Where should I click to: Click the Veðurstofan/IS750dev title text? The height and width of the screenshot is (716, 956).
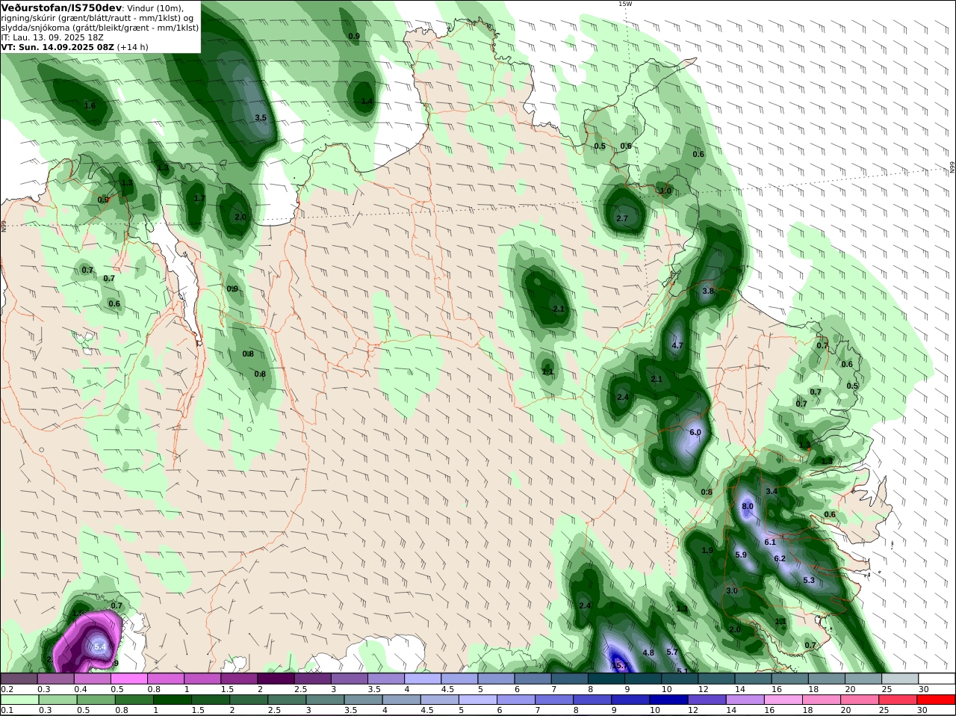point(60,7)
